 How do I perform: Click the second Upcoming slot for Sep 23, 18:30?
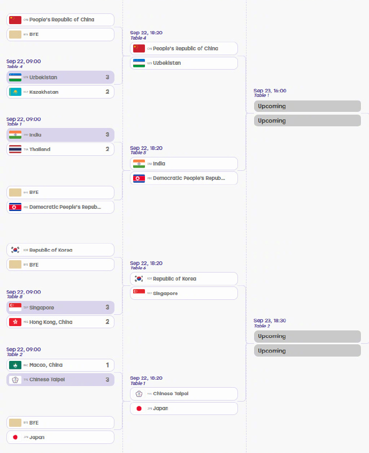tap(307, 350)
